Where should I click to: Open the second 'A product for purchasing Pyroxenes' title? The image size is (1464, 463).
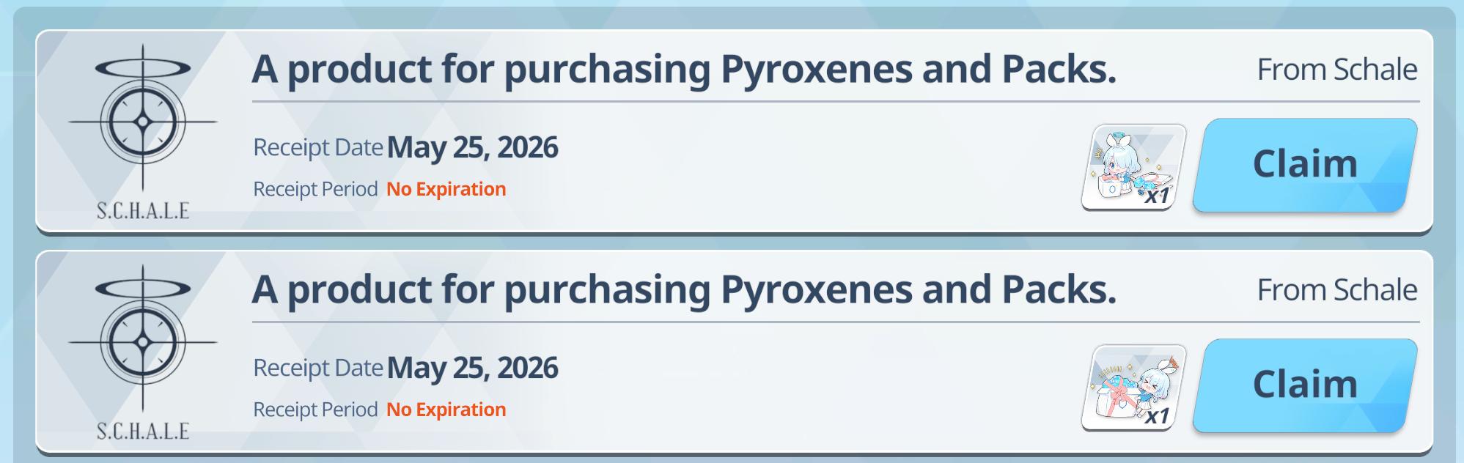click(x=684, y=290)
